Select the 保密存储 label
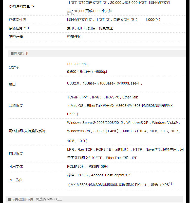The height and width of the screenshot is (203, 190). click(x=16, y=37)
